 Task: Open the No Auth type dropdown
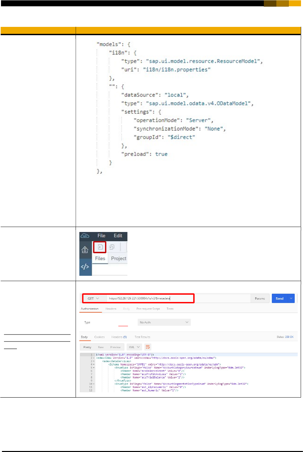pyautogui.click(x=164, y=322)
